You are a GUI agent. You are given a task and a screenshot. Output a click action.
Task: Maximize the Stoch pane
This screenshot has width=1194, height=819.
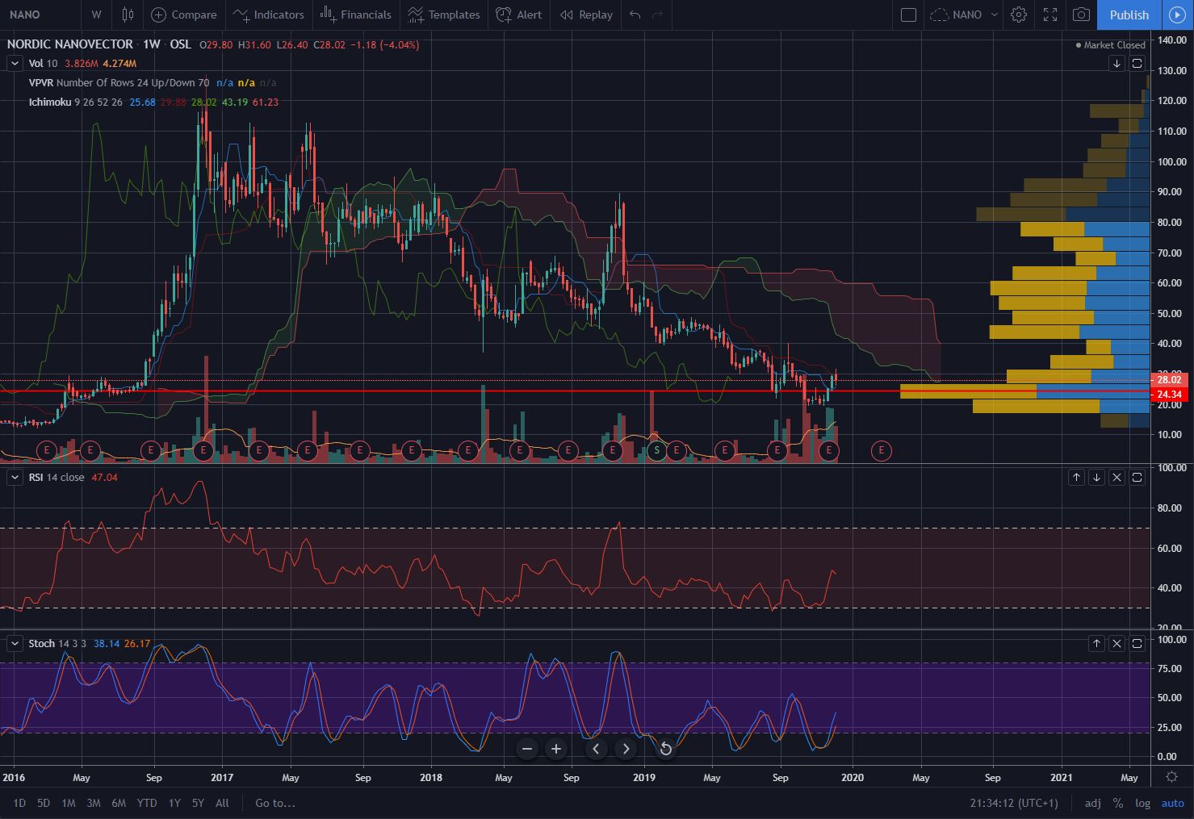[1137, 643]
